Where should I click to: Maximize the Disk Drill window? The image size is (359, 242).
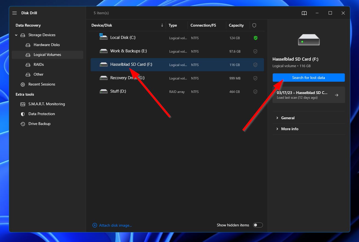tap(330, 13)
